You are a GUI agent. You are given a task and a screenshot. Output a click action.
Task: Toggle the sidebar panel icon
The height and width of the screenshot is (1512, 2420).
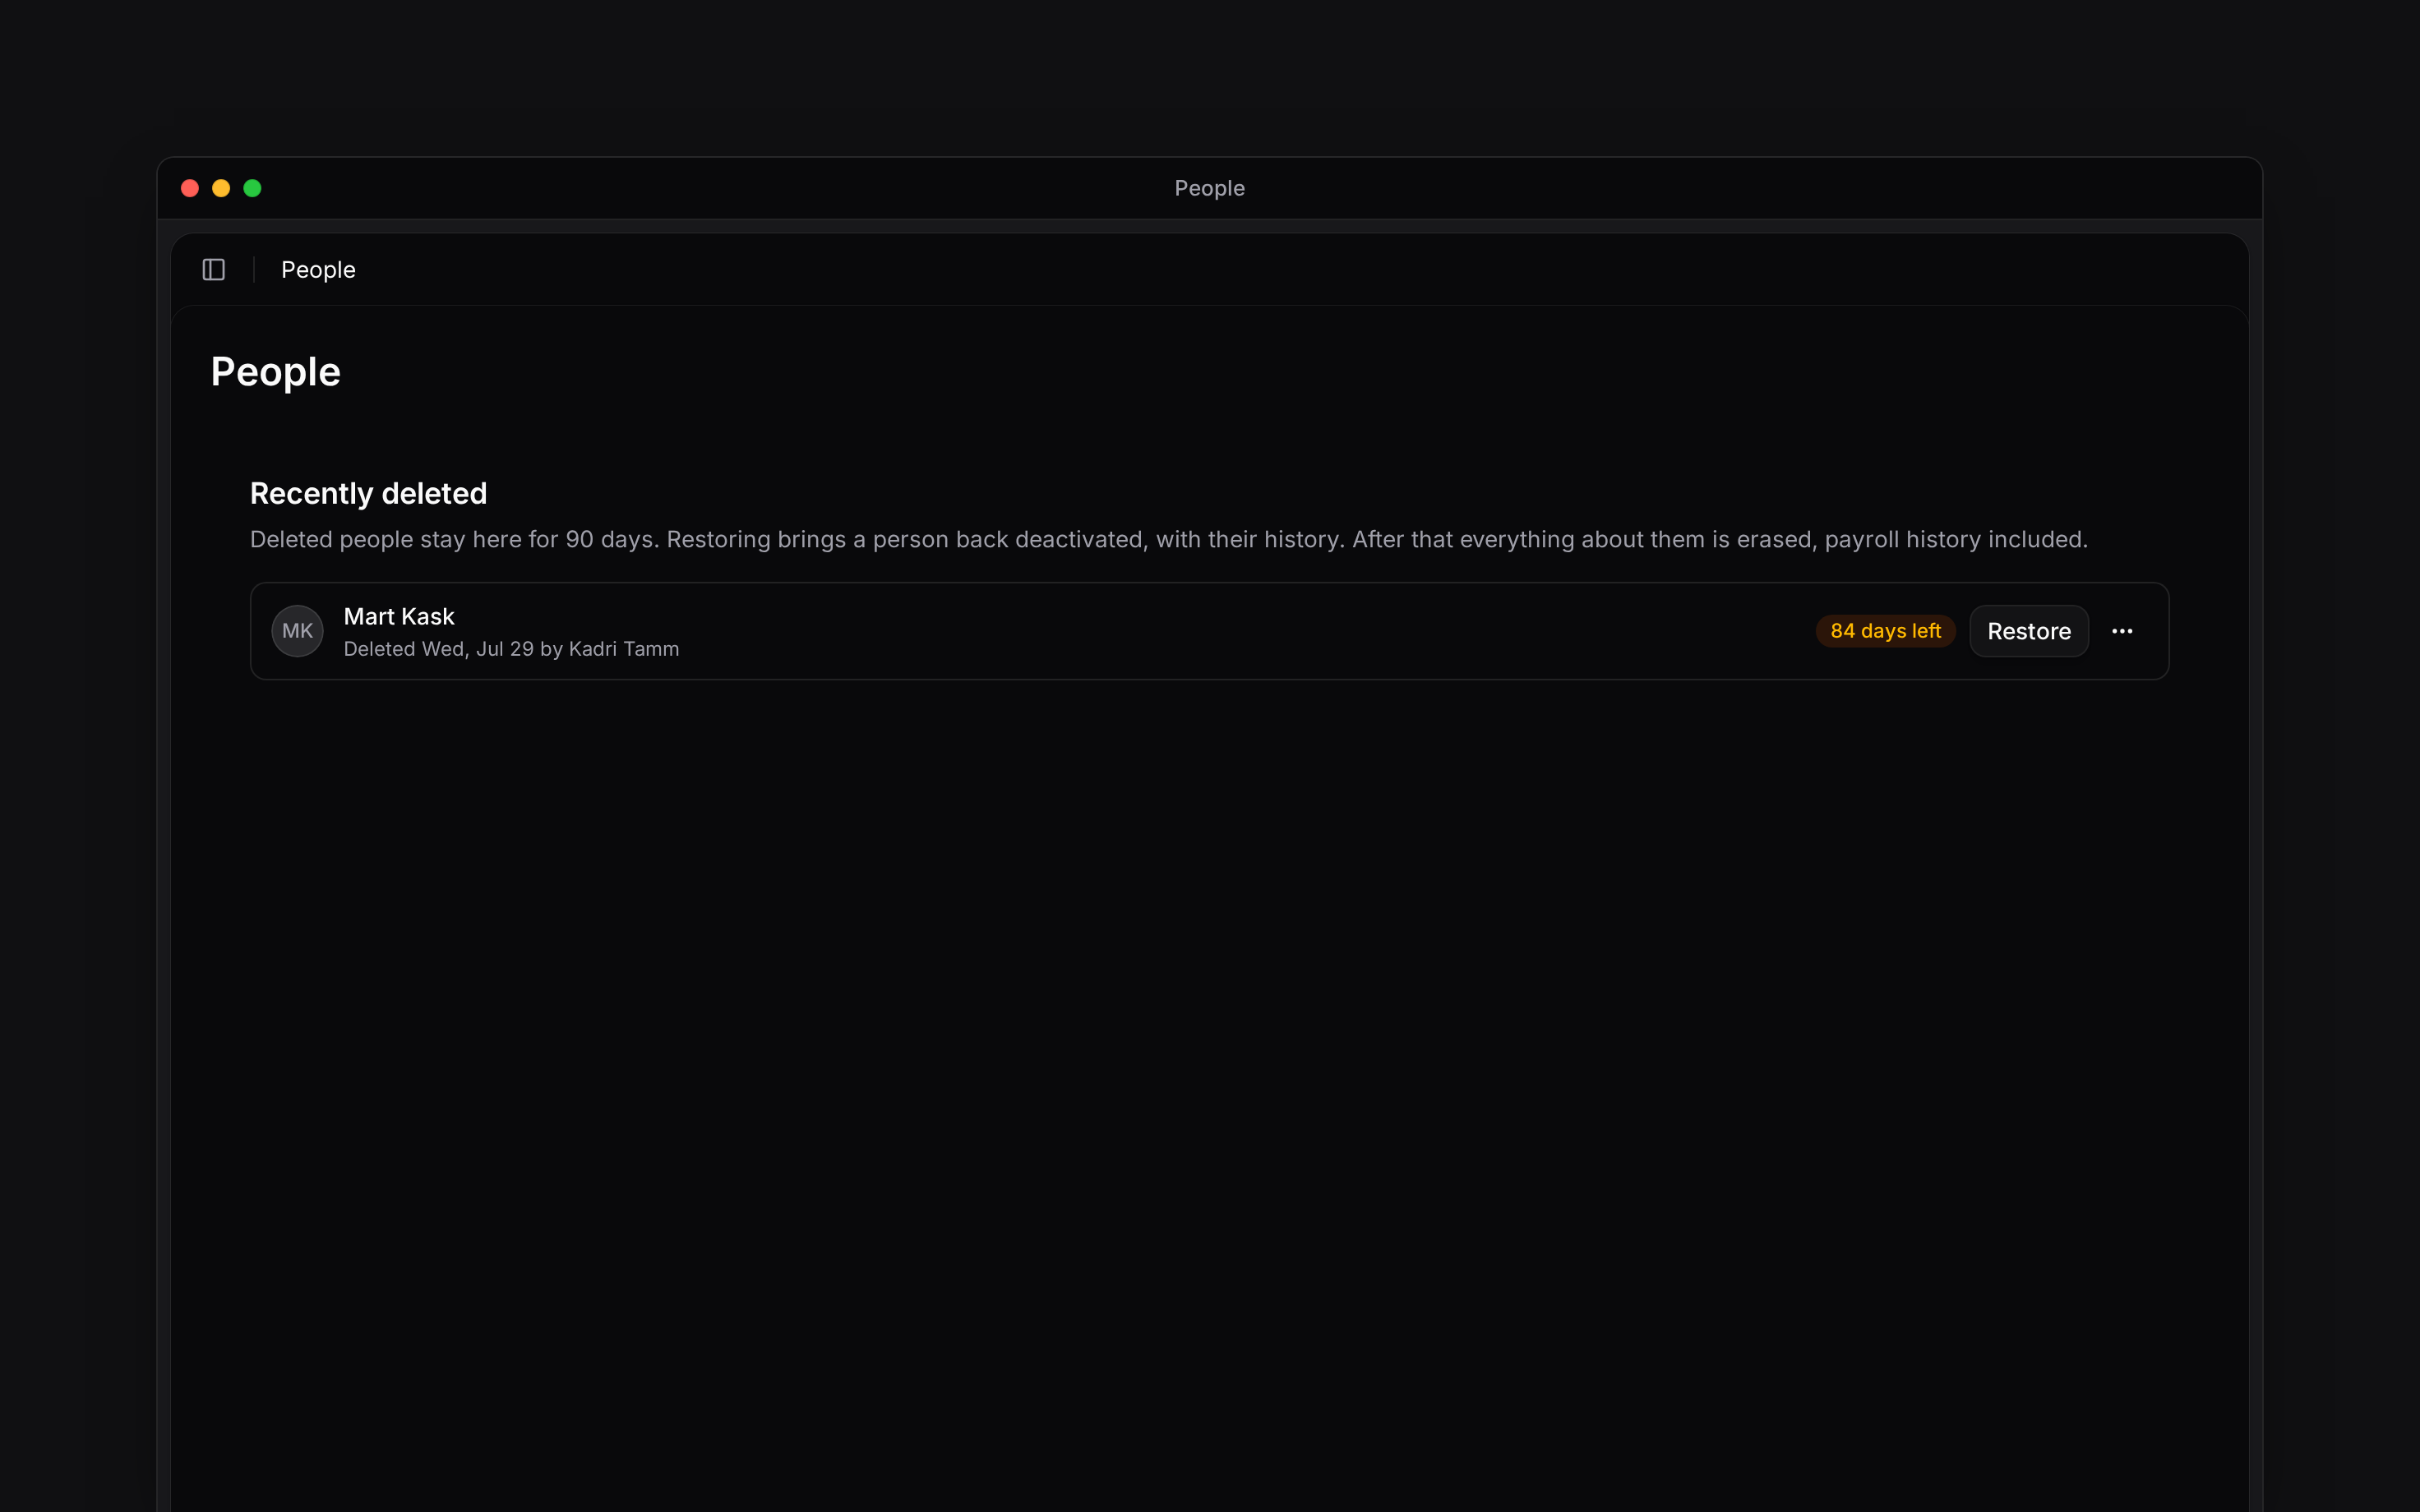click(x=213, y=270)
